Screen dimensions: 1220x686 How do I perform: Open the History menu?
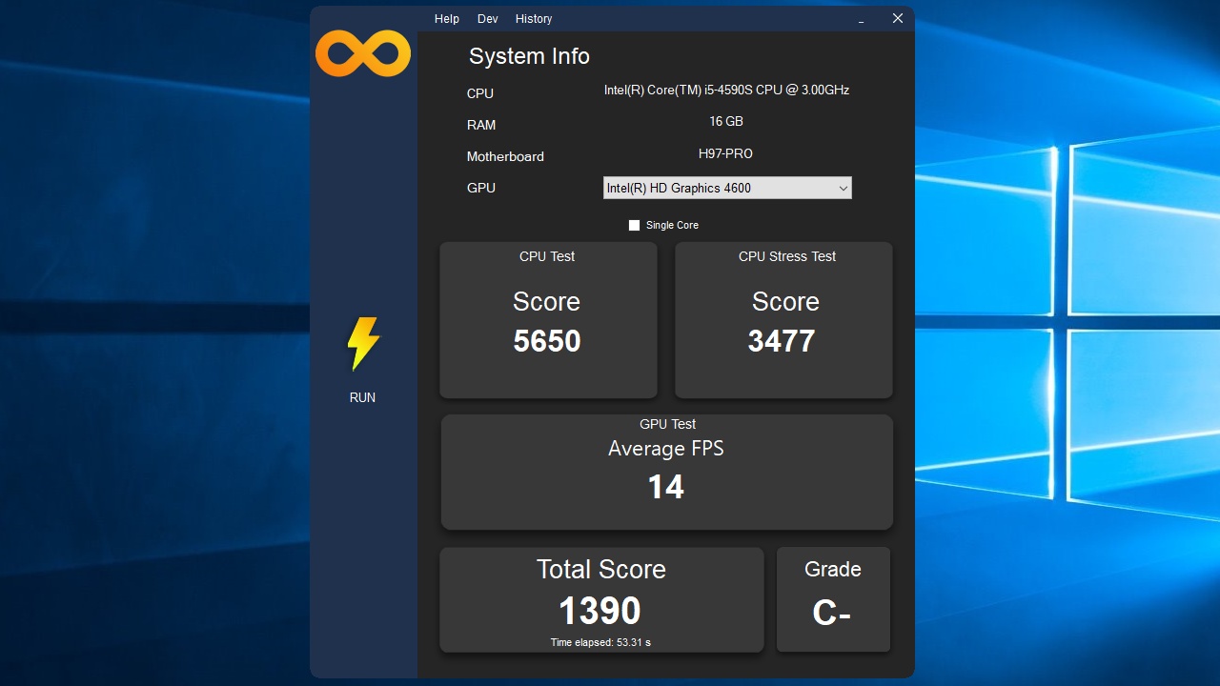click(x=534, y=19)
